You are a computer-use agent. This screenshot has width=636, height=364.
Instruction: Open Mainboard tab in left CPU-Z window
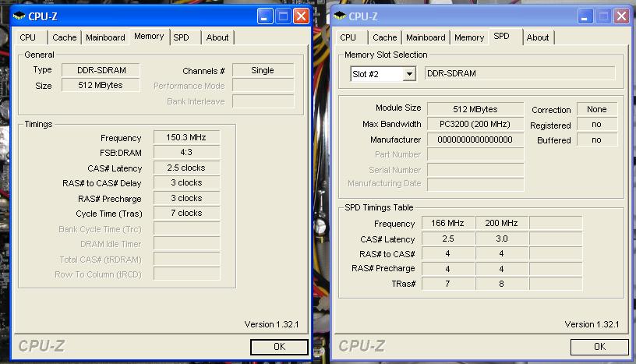coord(105,37)
